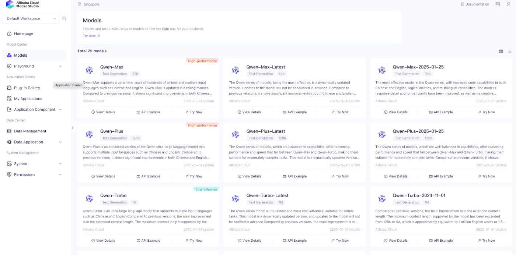The width and height of the screenshot is (516, 255).
Task: Try Now on the Qwen-Turbo card
Action: point(194,241)
